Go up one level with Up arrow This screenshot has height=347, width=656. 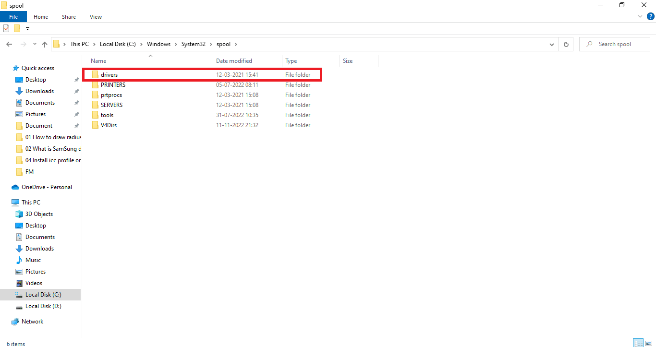tap(45, 44)
